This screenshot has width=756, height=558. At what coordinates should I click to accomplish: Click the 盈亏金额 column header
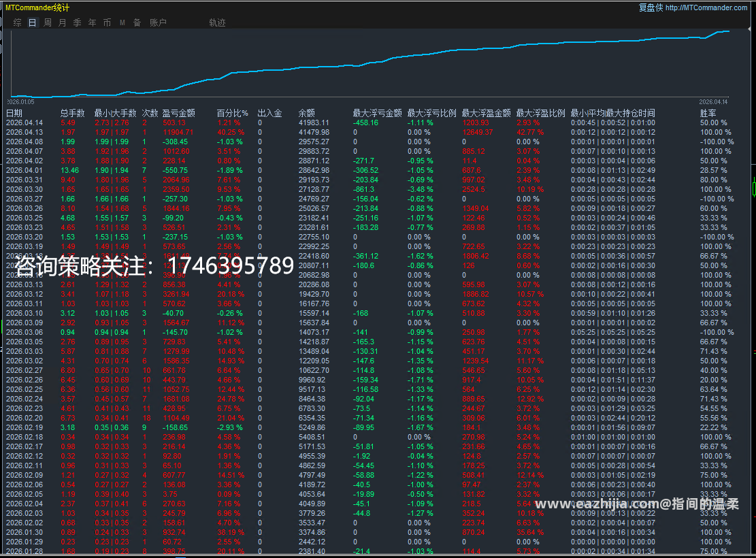tap(178, 113)
